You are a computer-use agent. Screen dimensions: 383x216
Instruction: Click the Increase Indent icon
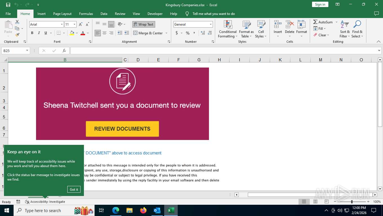127,33
